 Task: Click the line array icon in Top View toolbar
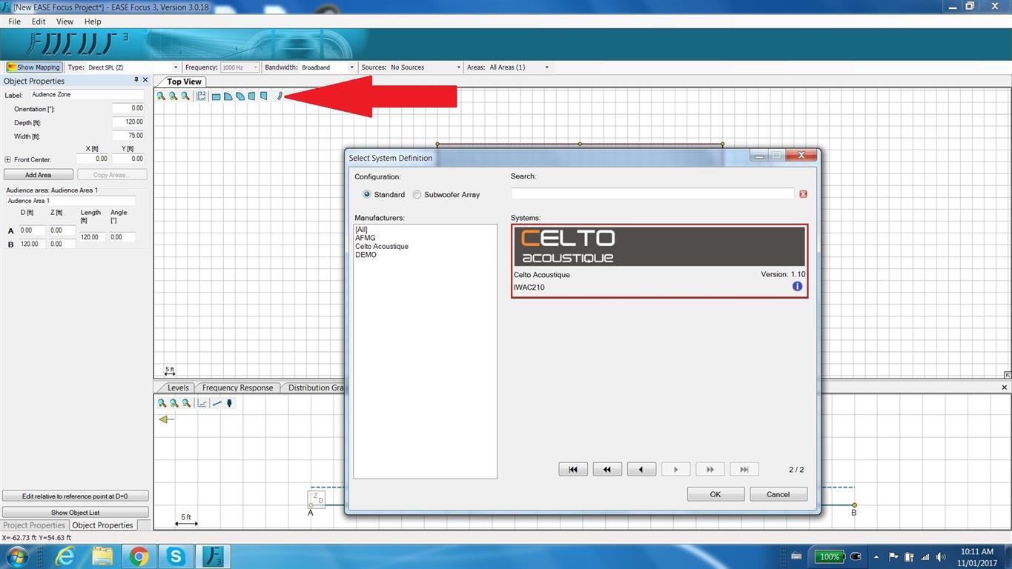(280, 96)
